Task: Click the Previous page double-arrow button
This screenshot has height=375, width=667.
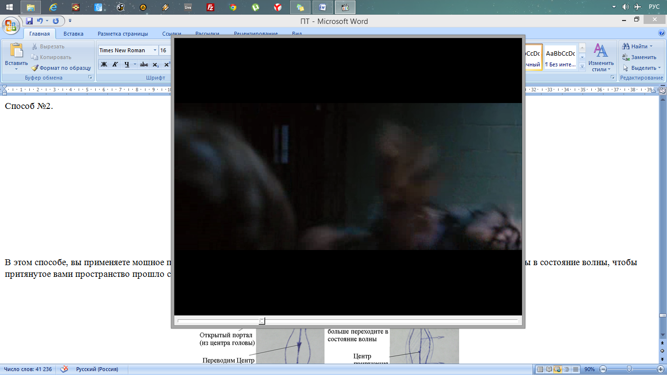Action: pyautogui.click(x=663, y=343)
